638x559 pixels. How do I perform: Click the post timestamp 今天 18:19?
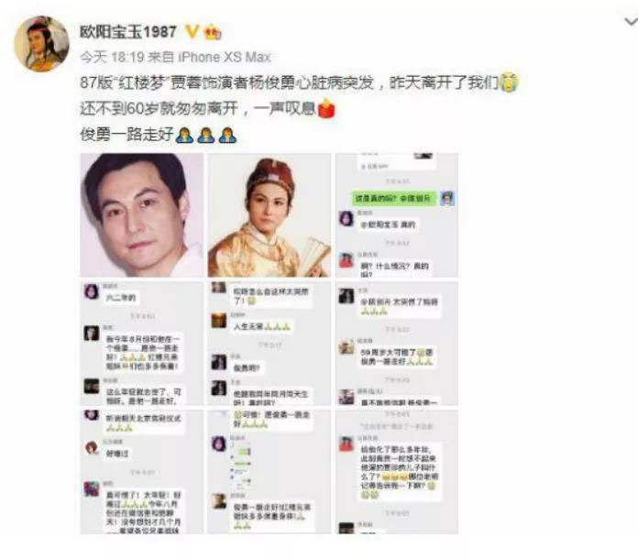click(x=112, y=57)
